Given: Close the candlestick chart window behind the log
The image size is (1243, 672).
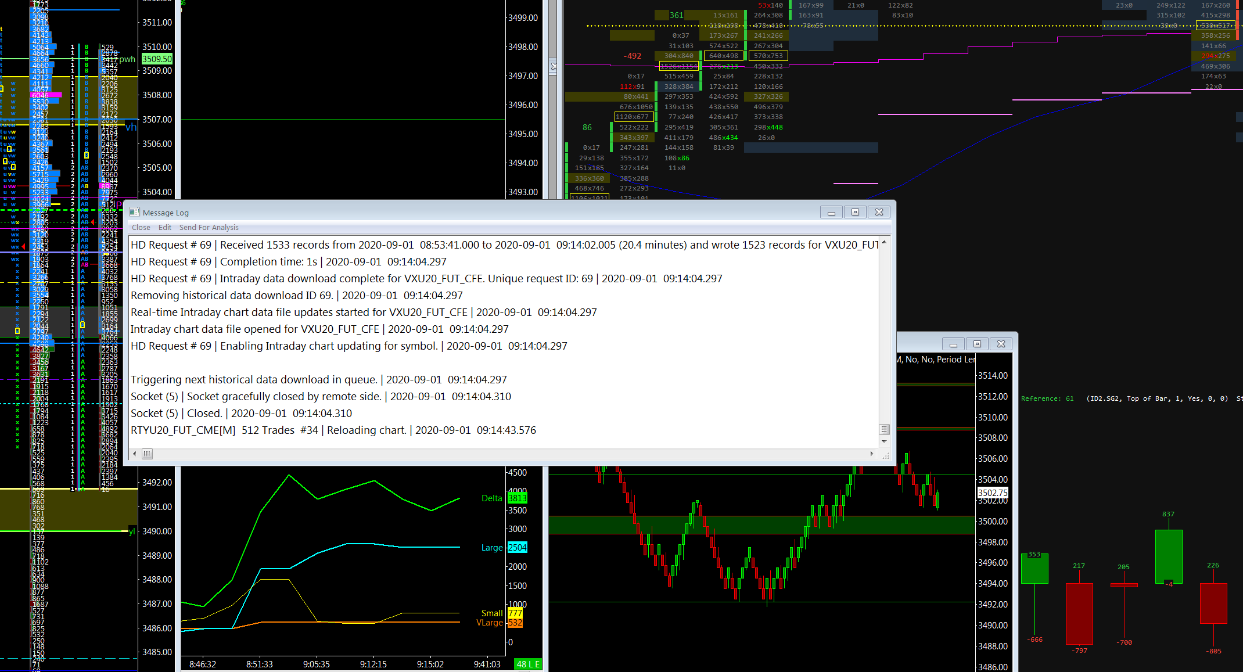Looking at the screenshot, I should [1001, 344].
